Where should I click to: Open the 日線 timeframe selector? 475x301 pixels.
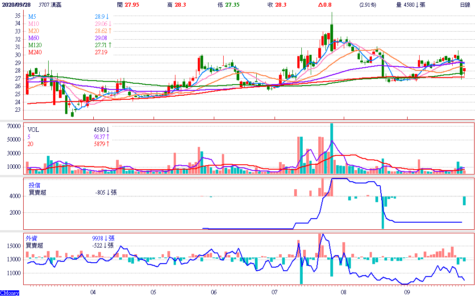coord(465,5)
